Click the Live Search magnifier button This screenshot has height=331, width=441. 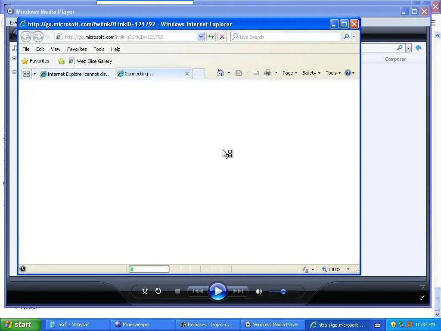pos(347,37)
